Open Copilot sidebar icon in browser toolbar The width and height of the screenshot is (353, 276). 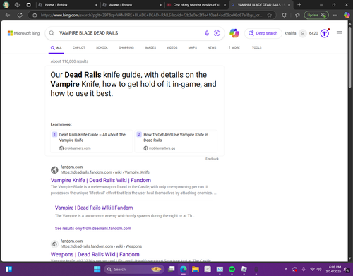(347, 15)
